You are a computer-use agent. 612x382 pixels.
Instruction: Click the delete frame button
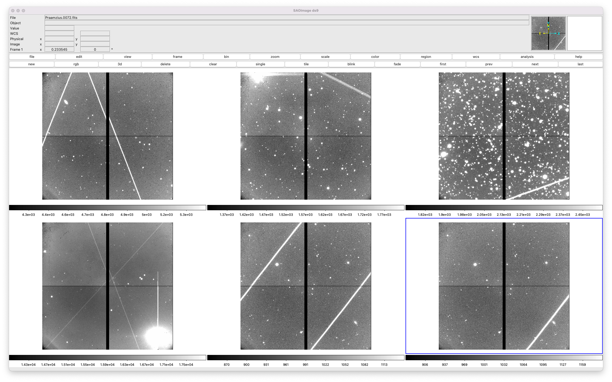pyautogui.click(x=165, y=64)
